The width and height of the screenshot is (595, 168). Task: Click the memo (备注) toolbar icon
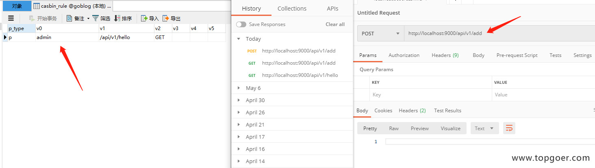[69, 18]
